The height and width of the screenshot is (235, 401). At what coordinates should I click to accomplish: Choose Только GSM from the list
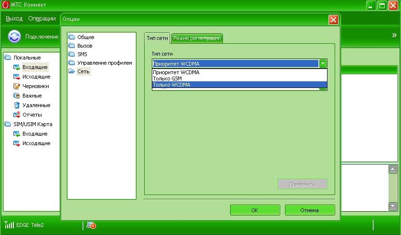click(x=239, y=78)
